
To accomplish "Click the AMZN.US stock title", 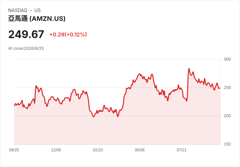I will (x=37, y=19).
